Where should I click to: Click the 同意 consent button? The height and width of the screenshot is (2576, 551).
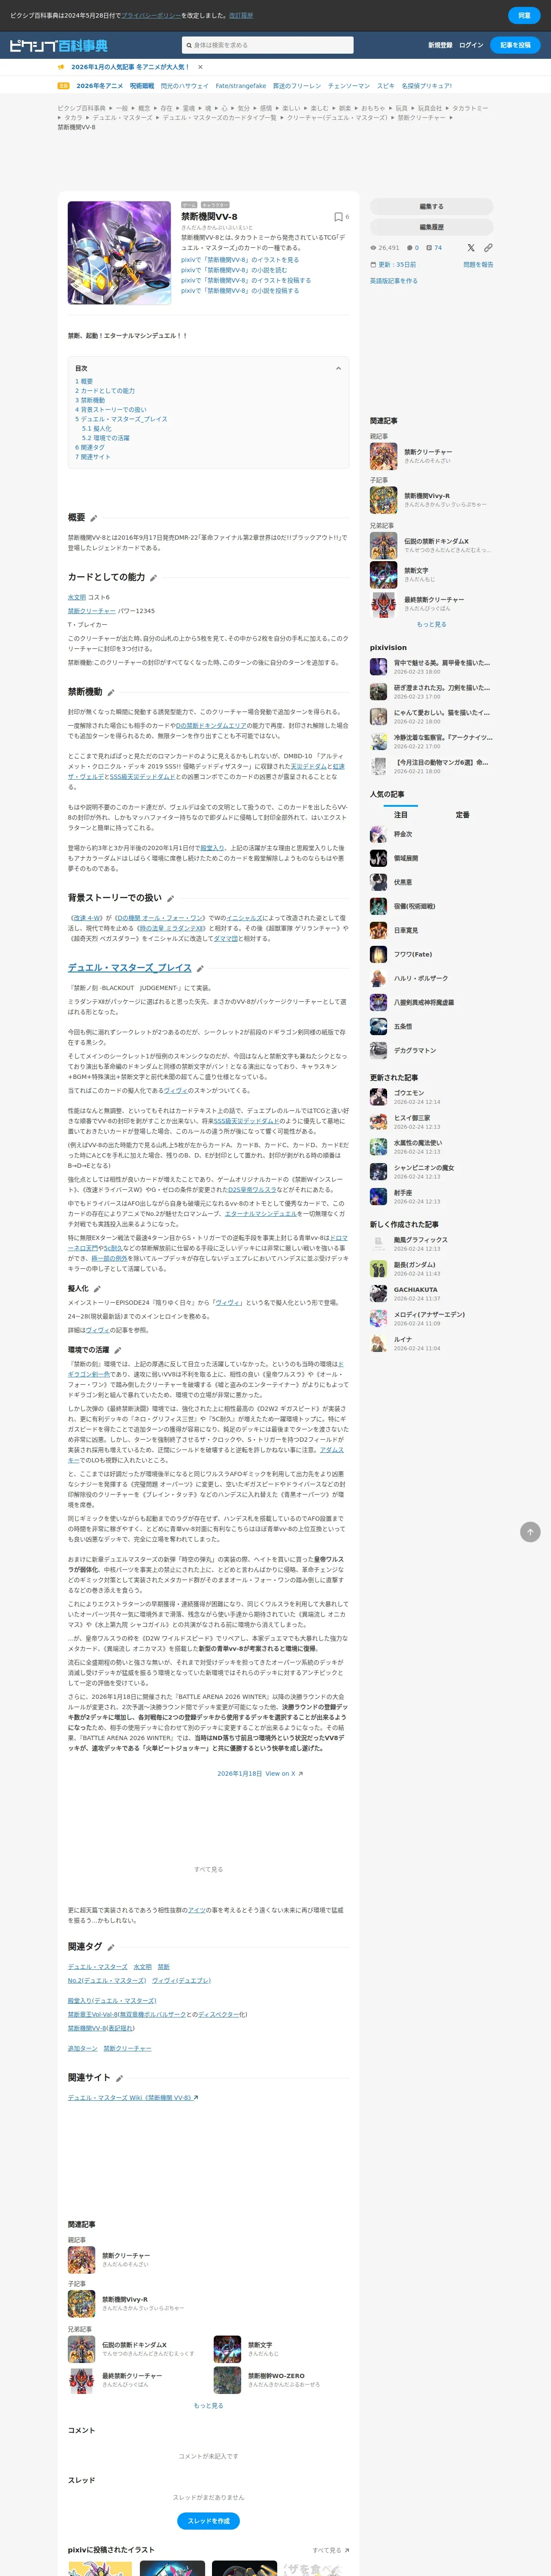tap(524, 16)
